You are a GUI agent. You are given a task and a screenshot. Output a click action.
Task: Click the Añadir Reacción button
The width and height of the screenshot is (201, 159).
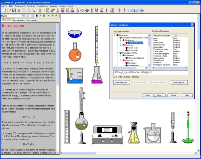tap(122, 82)
